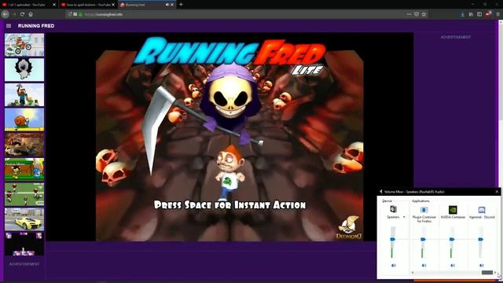Open the Firefox application menu
The image size is (503, 283).
click(x=497, y=14)
